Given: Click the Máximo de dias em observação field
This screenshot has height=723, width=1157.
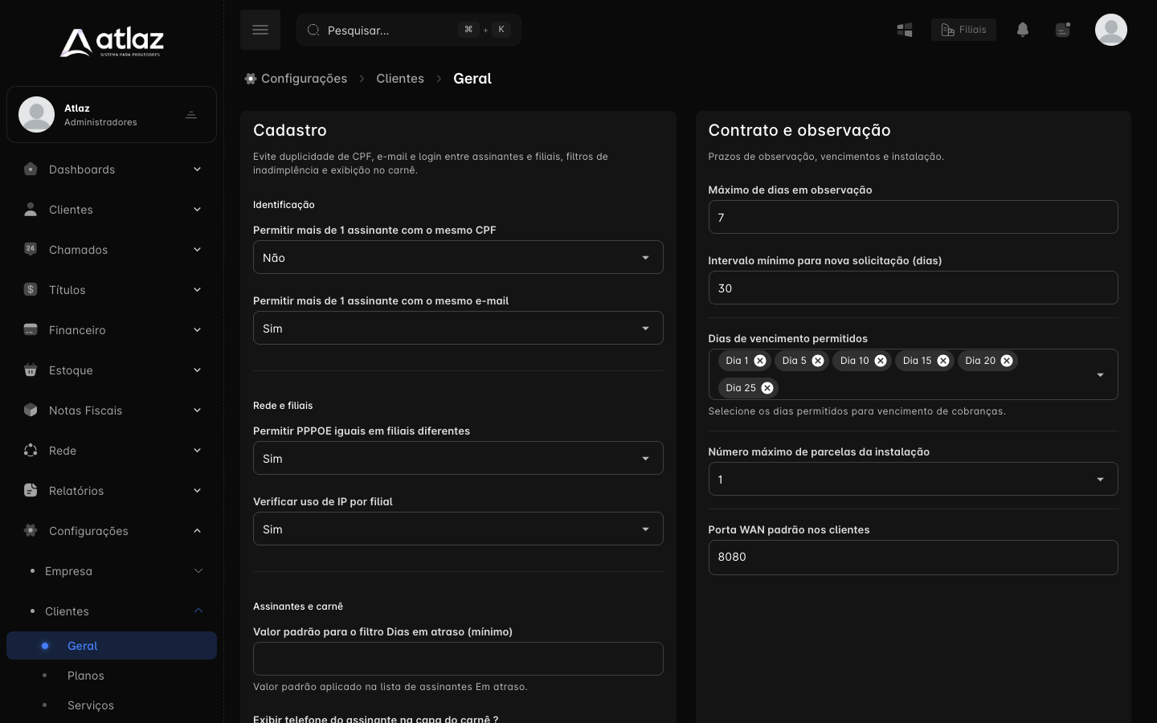Looking at the screenshot, I should pos(913,217).
